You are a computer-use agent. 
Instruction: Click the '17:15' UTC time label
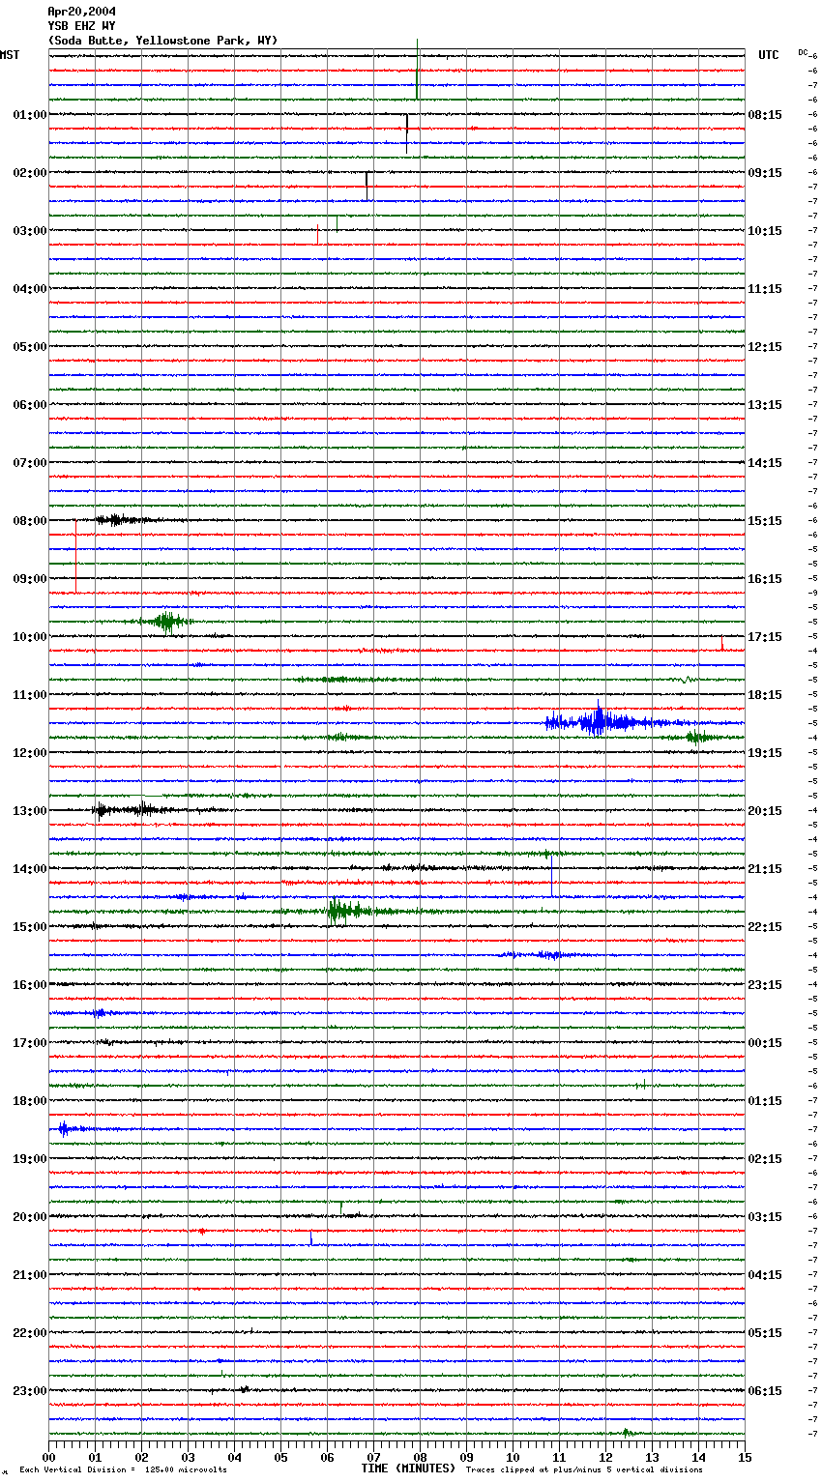(x=765, y=637)
